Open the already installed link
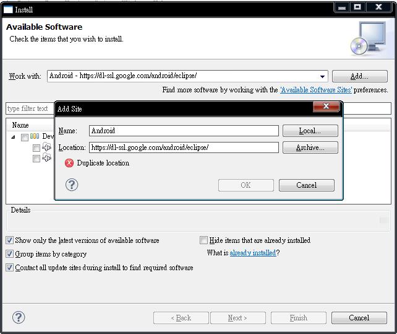397x334 pixels. [x=253, y=253]
